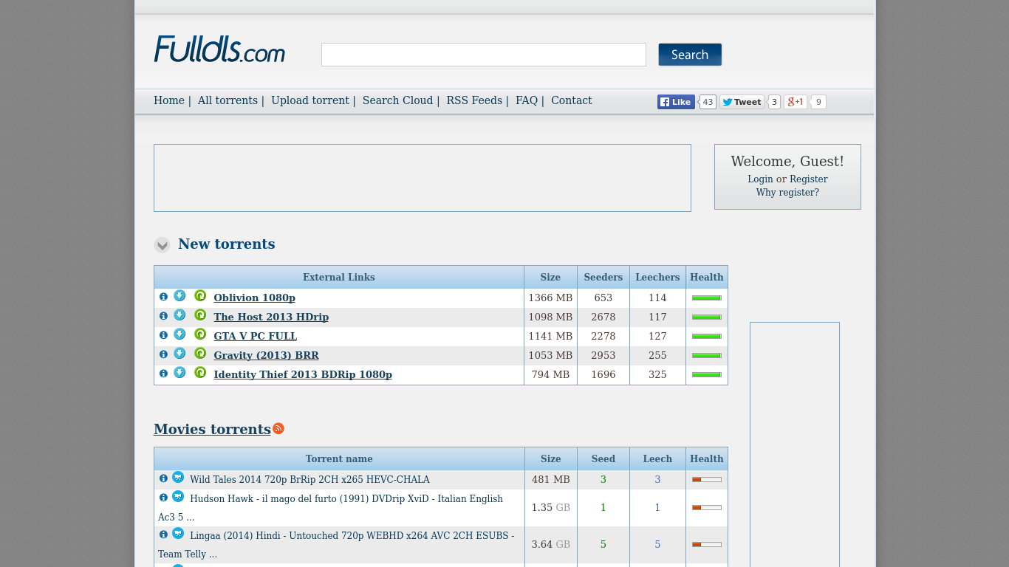
Task: Click the Seeders column header
Action: tap(603, 278)
